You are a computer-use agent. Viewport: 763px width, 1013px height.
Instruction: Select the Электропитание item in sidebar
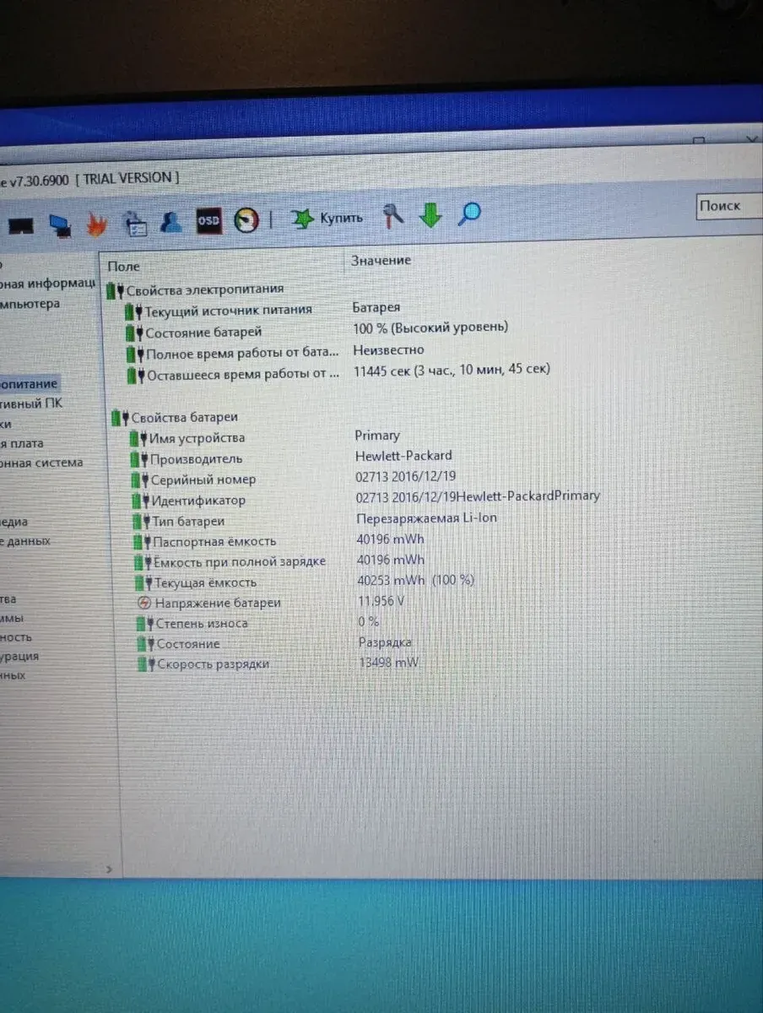coord(30,383)
